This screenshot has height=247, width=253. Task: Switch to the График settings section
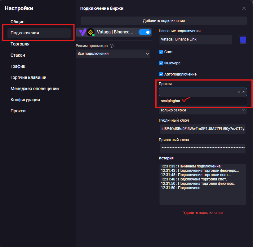point(18,66)
